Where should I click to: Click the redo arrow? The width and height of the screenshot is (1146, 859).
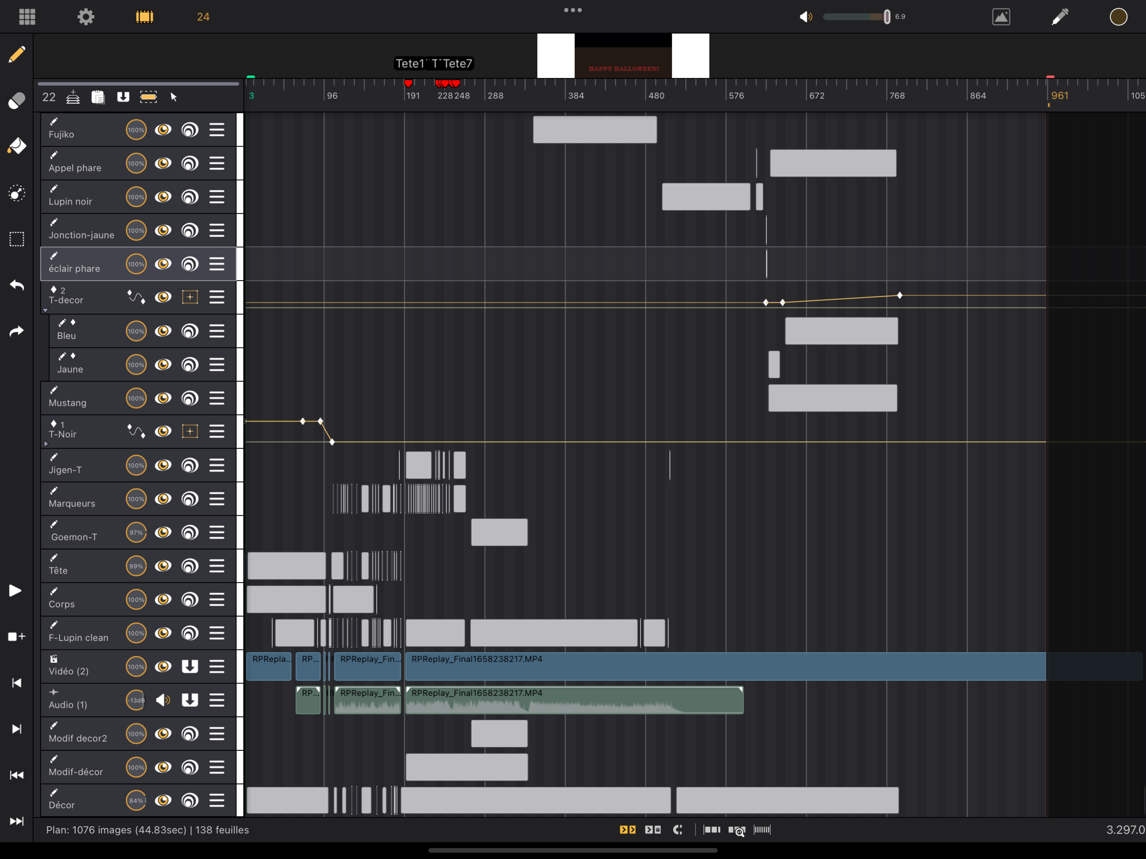coord(17,331)
